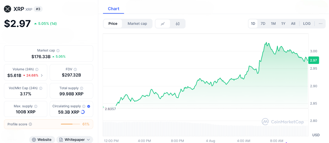Click the 3.17% Vol/Mkt Cap value
The image size is (329, 143).
tap(26, 94)
